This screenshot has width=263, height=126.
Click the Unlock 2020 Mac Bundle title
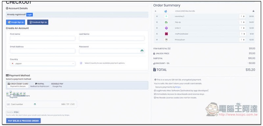pos(185,11)
